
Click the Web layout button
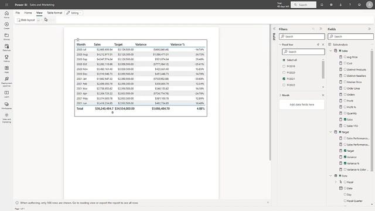point(26,20)
